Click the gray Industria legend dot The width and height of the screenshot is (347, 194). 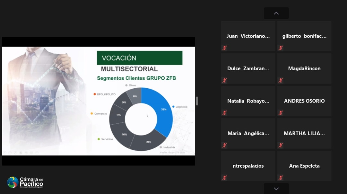[x=161, y=147]
